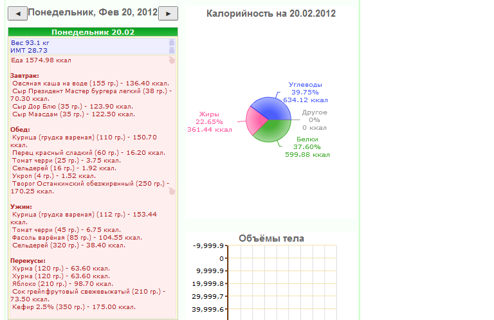Viewport: 494px width, 320px height.
Task: Select Курица (грудка вареная) (112 гр.) entry
Action: pos(84,218)
